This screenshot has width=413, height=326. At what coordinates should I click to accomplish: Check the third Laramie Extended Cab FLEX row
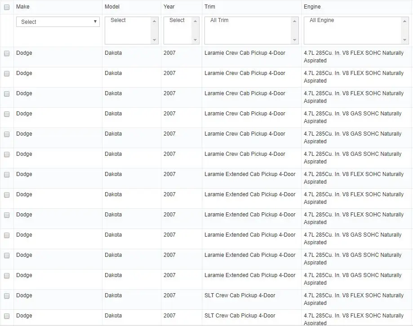point(7,215)
